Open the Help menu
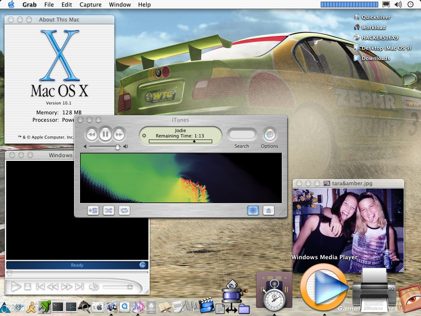Screen dimensions: 421x316 144,5
